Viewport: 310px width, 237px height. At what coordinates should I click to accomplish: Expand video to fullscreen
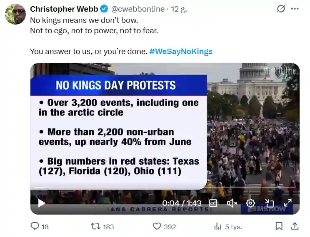pos(288,203)
